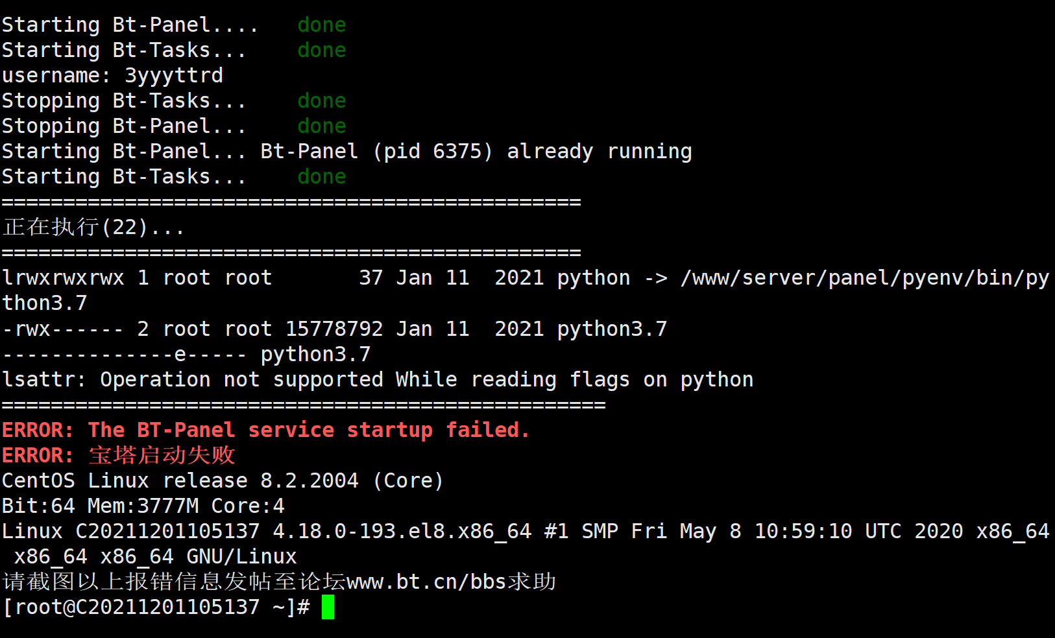The image size is (1055, 638).
Task: Click the www.bt.cn/bbs forum URL
Action: (426, 582)
